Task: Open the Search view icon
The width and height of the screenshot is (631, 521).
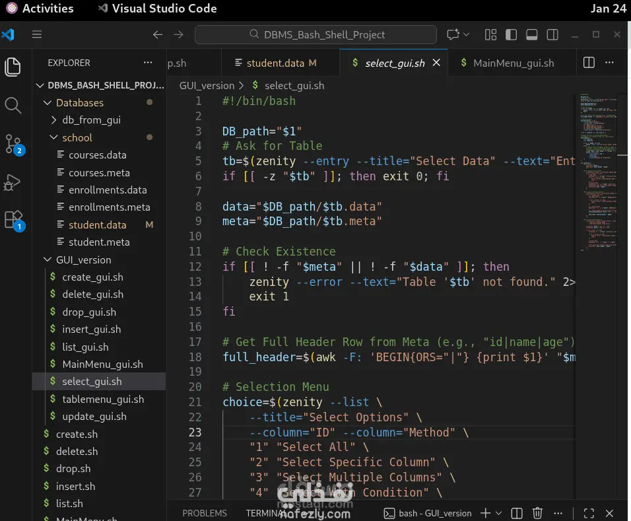Action: [13, 105]
